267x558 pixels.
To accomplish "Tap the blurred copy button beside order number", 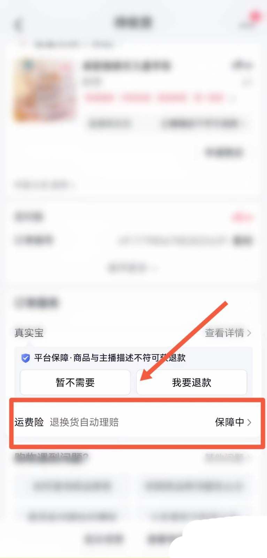I will tap(243, 240).
